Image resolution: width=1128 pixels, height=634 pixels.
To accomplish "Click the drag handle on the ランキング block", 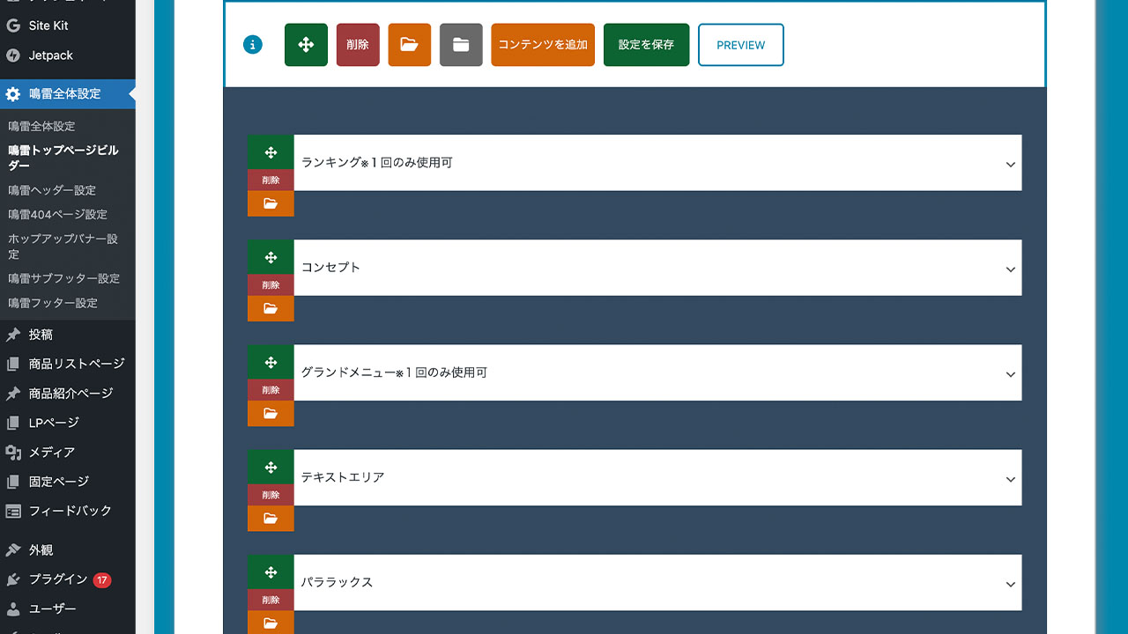I will (271, 151).
